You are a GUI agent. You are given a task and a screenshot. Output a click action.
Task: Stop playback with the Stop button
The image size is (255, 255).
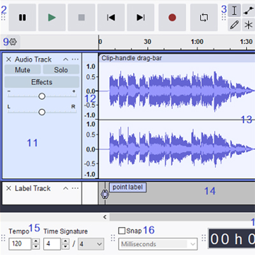[x=82, y=17]
